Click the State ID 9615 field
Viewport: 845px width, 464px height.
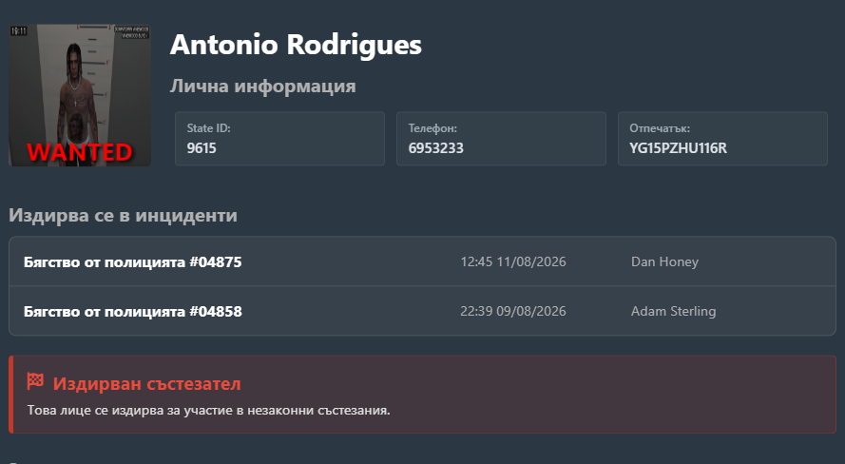[279, 139]
